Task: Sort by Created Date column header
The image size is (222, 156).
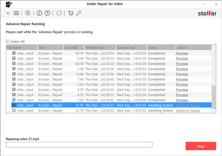Action: click(x=131, y=48)
